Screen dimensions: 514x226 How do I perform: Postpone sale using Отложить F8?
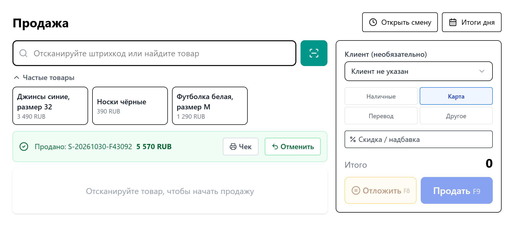pyautogui.click(x=380, y=190)
